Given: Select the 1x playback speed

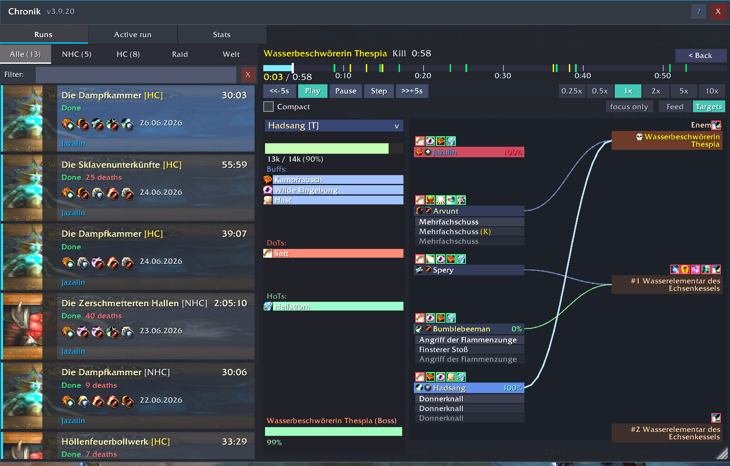Looking at the screenshot, I should [x=628, y=91].
